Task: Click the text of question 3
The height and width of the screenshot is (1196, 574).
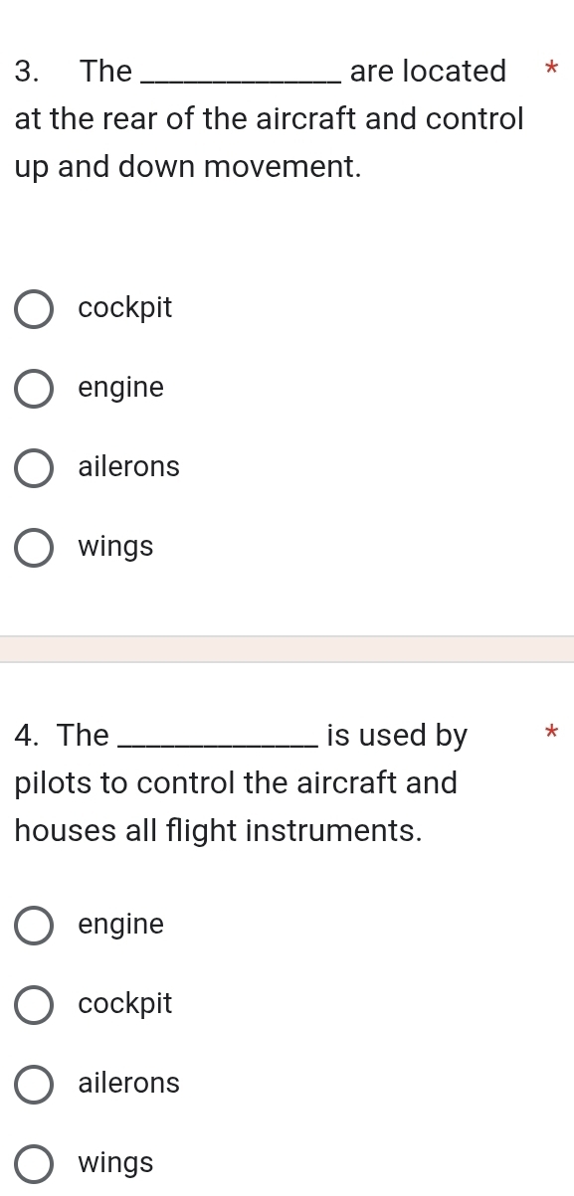Action: (x=269, y=118)
